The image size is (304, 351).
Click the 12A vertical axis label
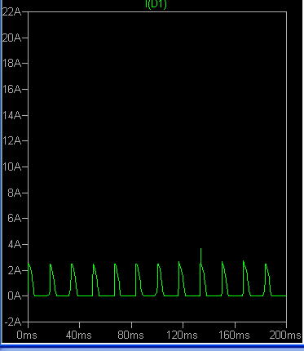pos(11,141)
